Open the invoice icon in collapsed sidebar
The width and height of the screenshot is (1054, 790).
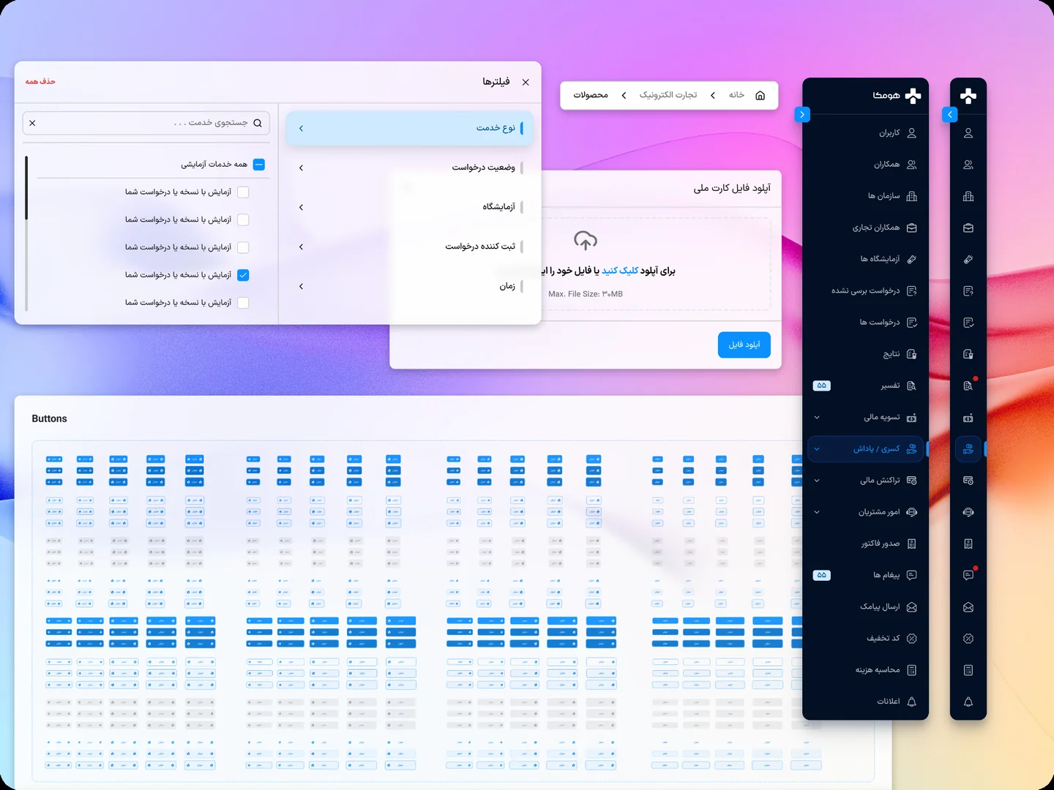(x=968, y=543)
